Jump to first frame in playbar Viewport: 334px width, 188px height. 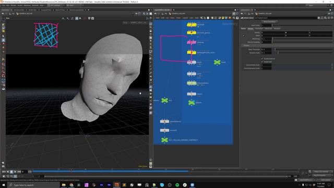click(x=4, y=172)
